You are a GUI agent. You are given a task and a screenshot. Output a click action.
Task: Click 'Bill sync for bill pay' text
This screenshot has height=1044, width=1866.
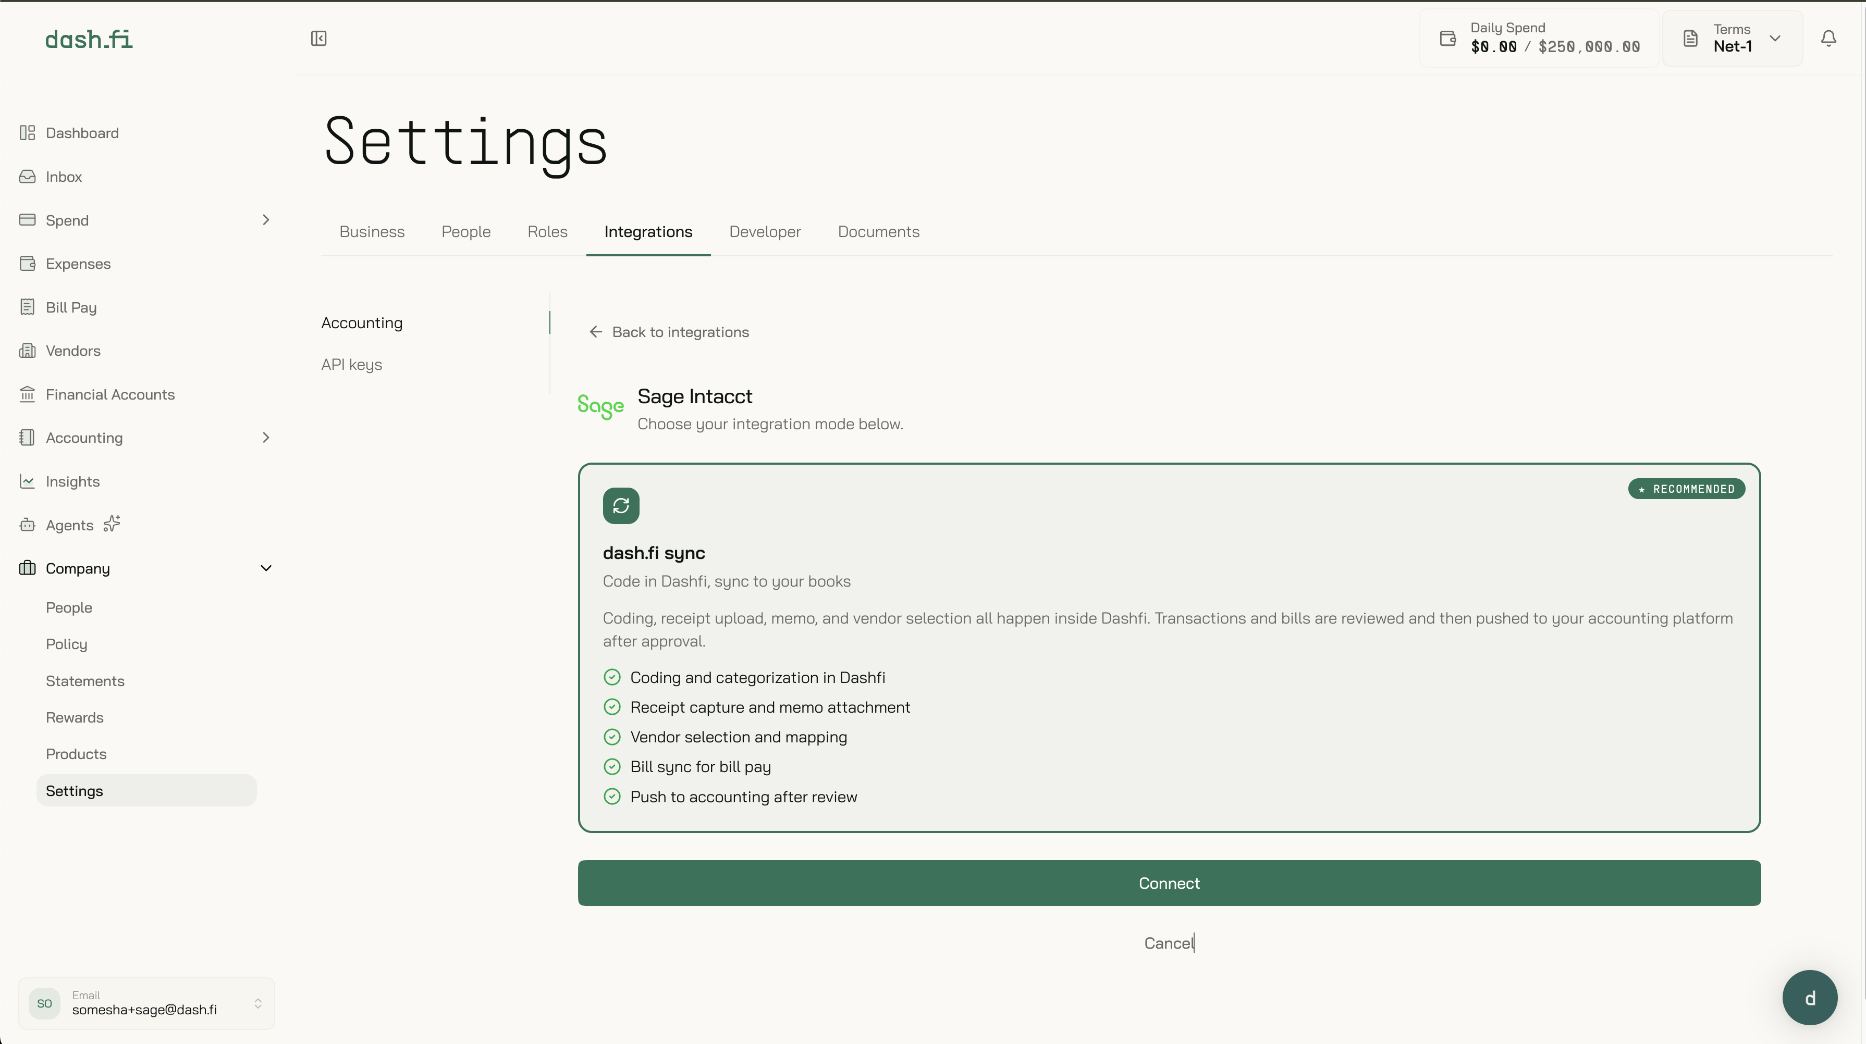pos(701,767)
